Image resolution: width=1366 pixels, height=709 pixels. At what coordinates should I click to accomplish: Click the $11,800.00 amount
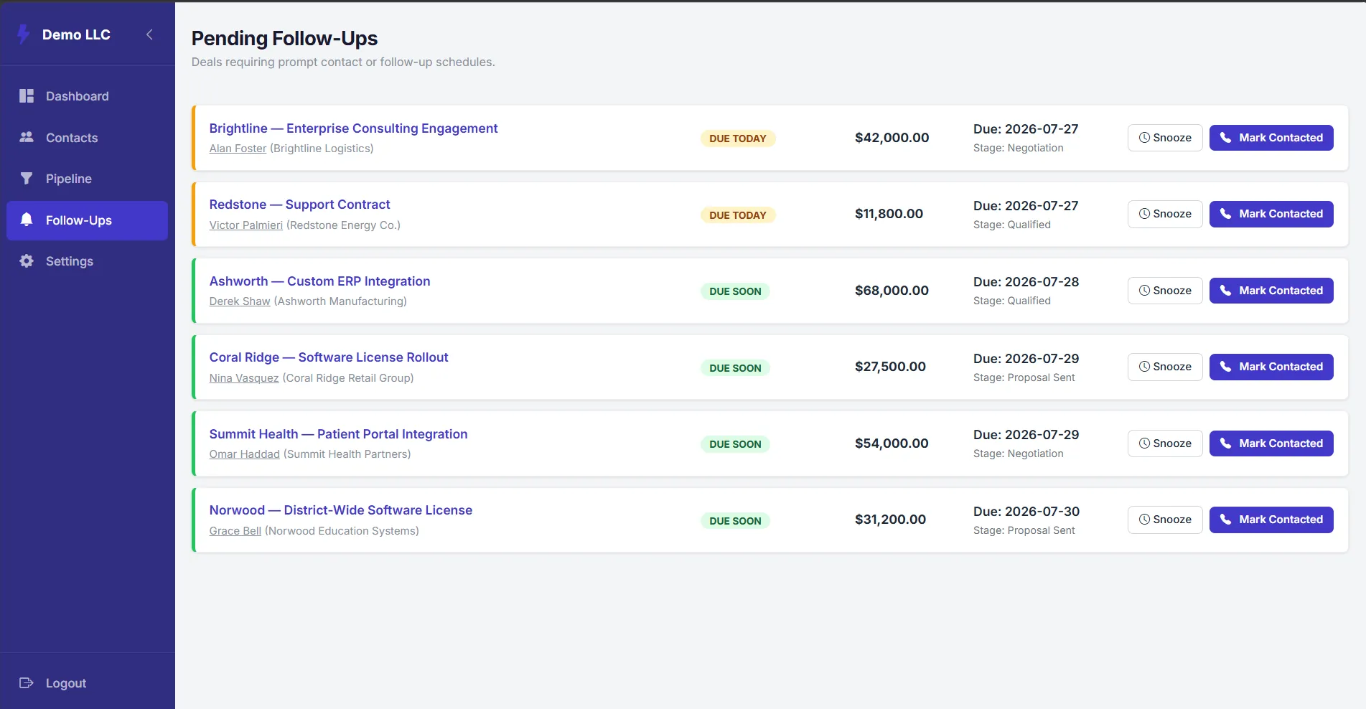coord(889,214)
